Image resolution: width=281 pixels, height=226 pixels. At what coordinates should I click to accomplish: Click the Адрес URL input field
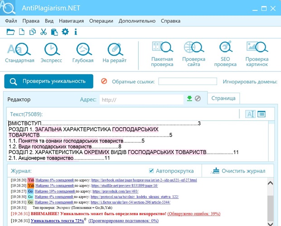pos(141,99)
